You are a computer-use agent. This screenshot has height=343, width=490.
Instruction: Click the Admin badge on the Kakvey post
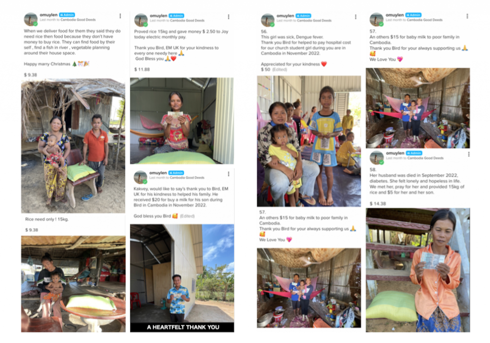176,172
